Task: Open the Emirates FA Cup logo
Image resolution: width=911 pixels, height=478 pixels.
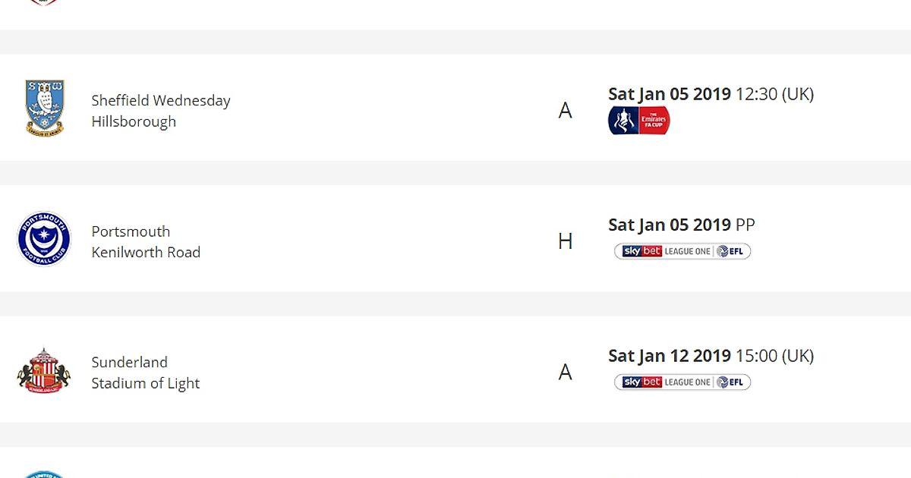Action: 639,121
